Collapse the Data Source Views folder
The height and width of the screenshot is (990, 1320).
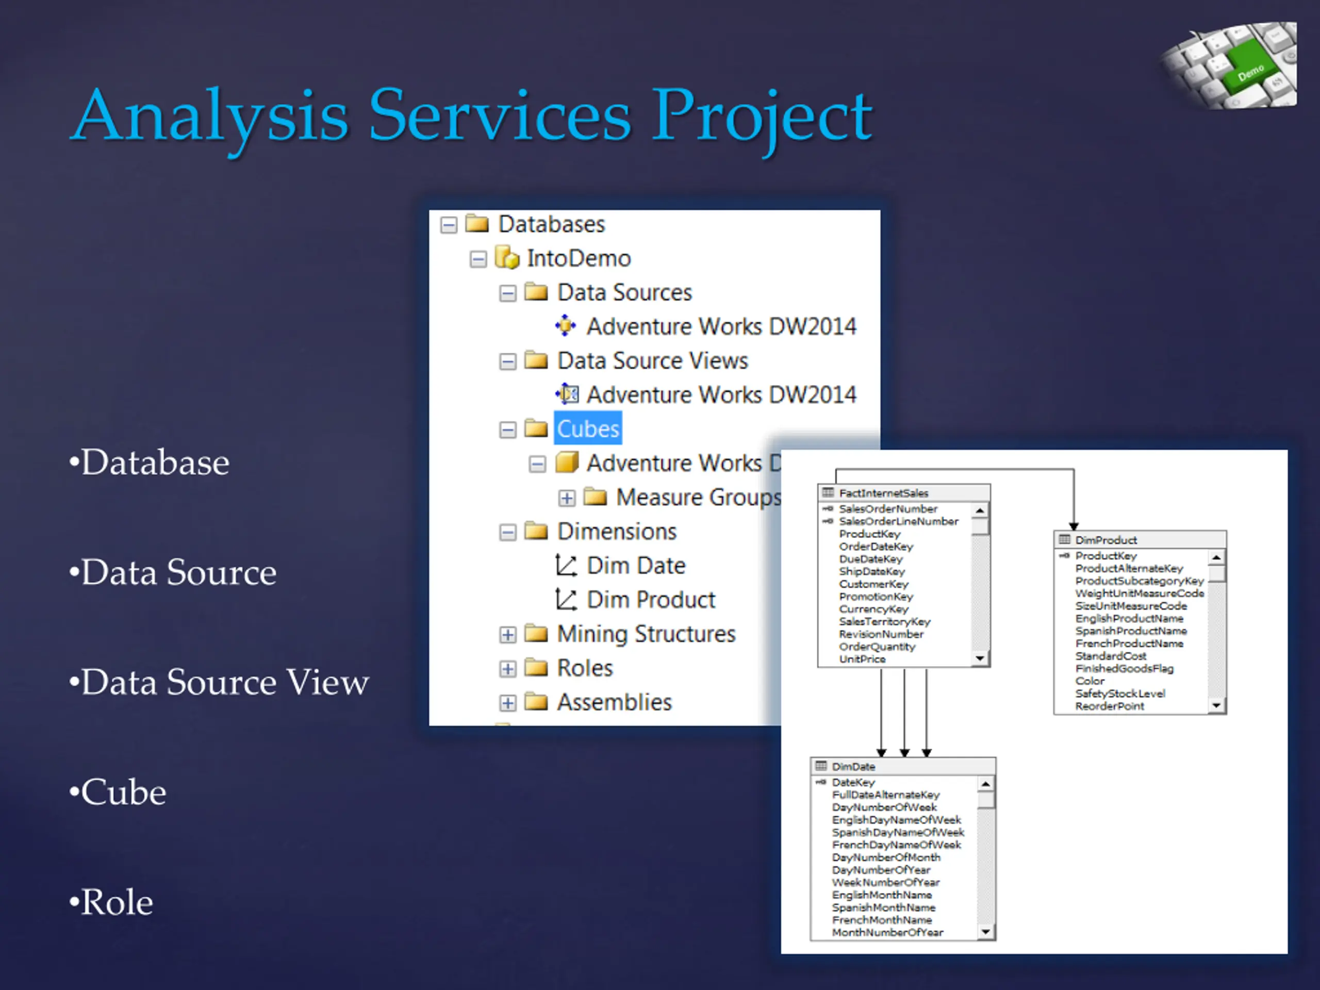pyautogui.click(x=508, y=361)
